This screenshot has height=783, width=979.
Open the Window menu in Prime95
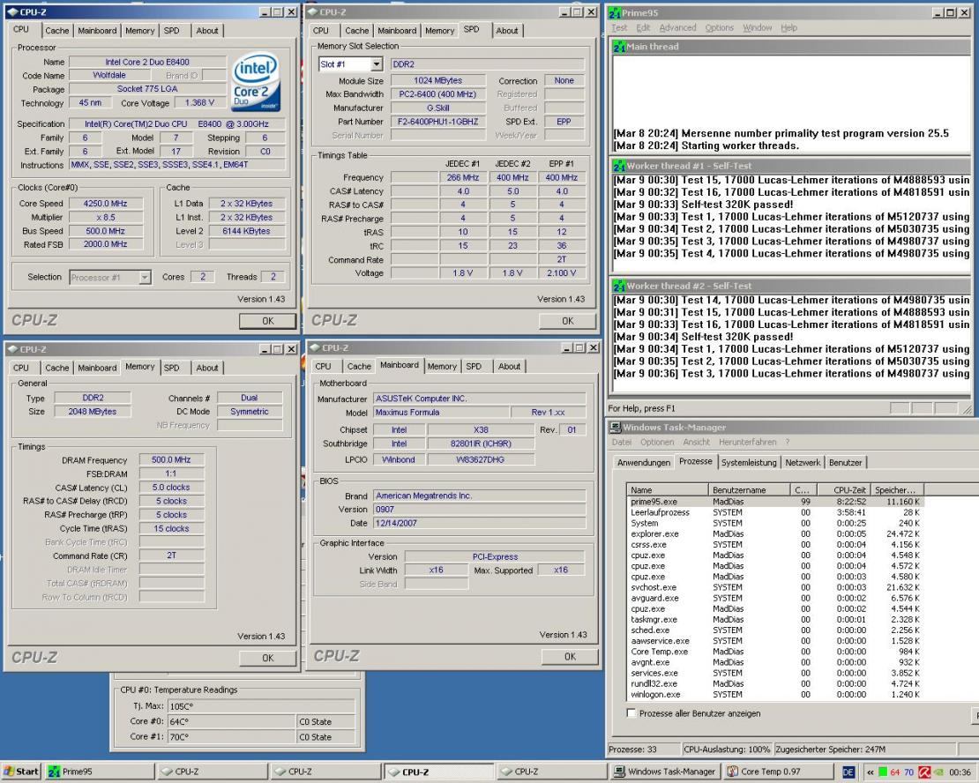(x=758, y=28)
